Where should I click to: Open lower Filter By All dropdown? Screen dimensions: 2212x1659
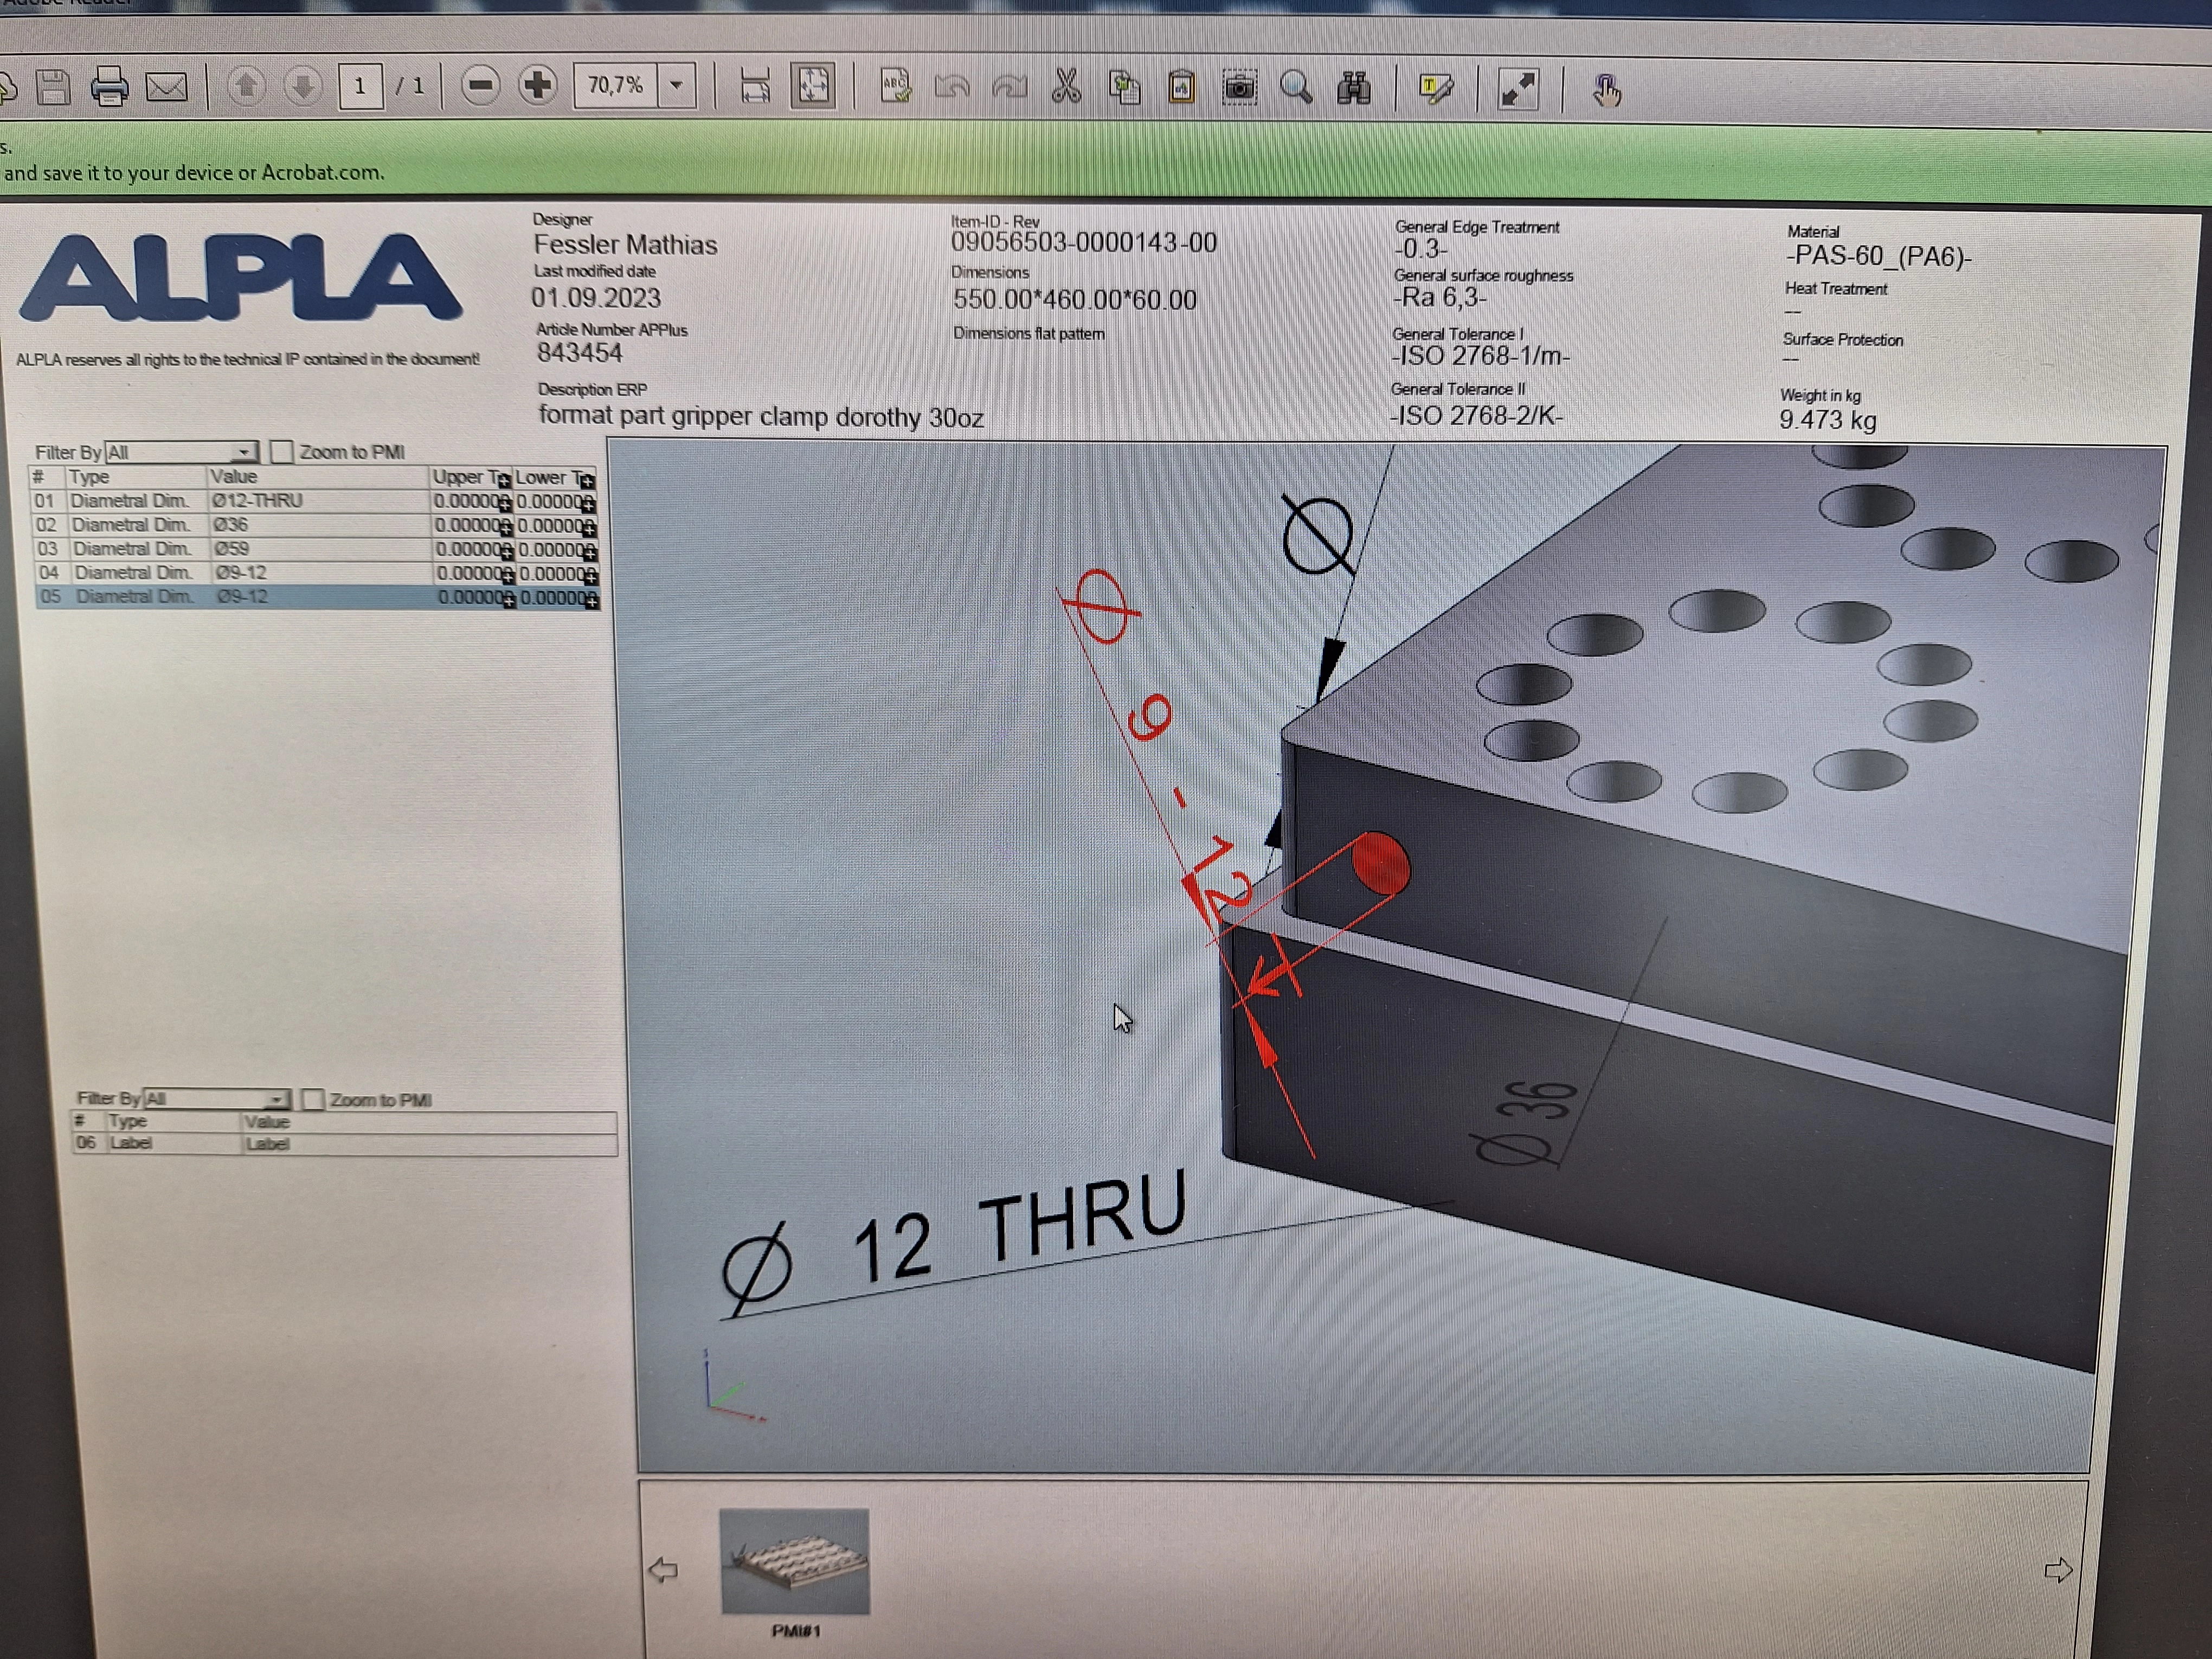click(x=277, y=1099)
